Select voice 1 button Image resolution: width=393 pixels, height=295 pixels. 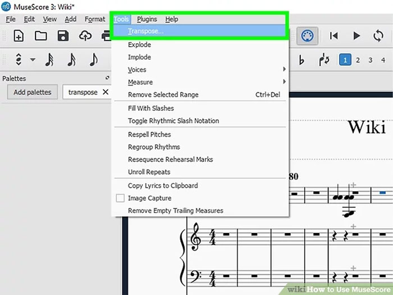point(345,60)
